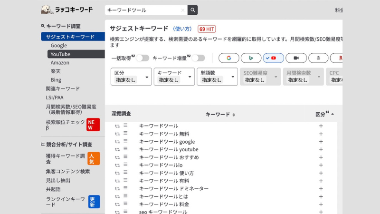Click the ラッコキーワード otter logo
The width and height of the screenshot is (380, 214).
pyautogui.click(x=67, y=10)
